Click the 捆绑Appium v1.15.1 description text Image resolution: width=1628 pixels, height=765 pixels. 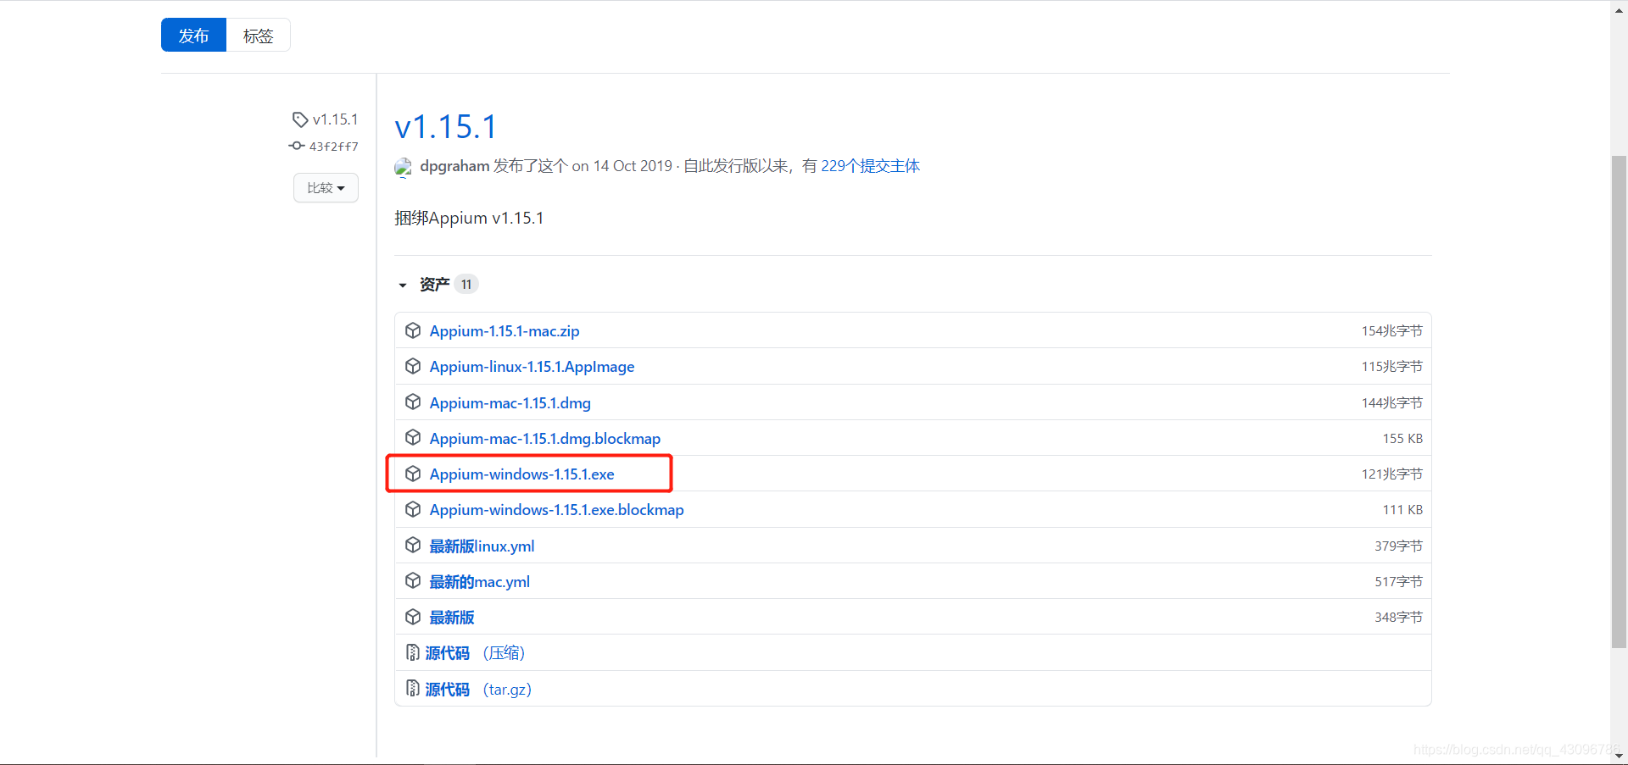469,219
